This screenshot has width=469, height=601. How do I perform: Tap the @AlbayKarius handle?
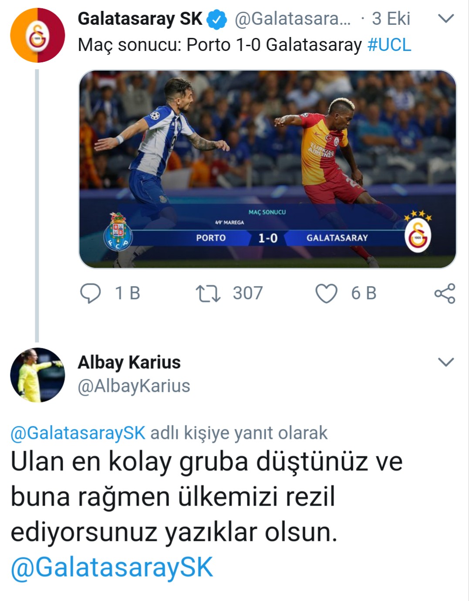134,386
